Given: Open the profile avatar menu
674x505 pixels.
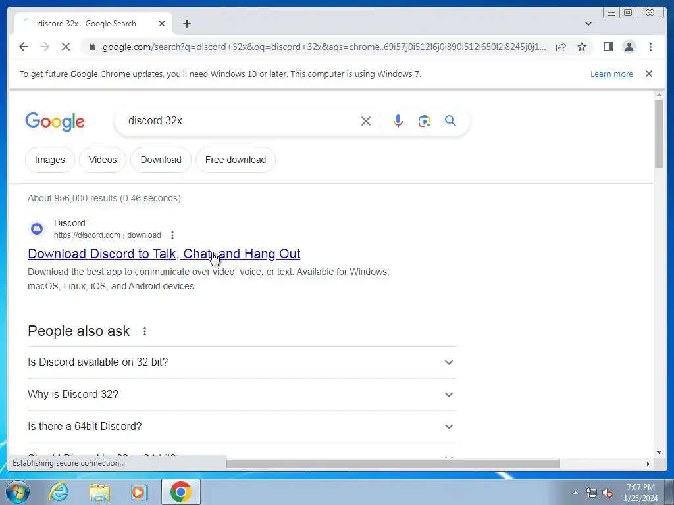Looking at the screenshot, I should (629, 47).
